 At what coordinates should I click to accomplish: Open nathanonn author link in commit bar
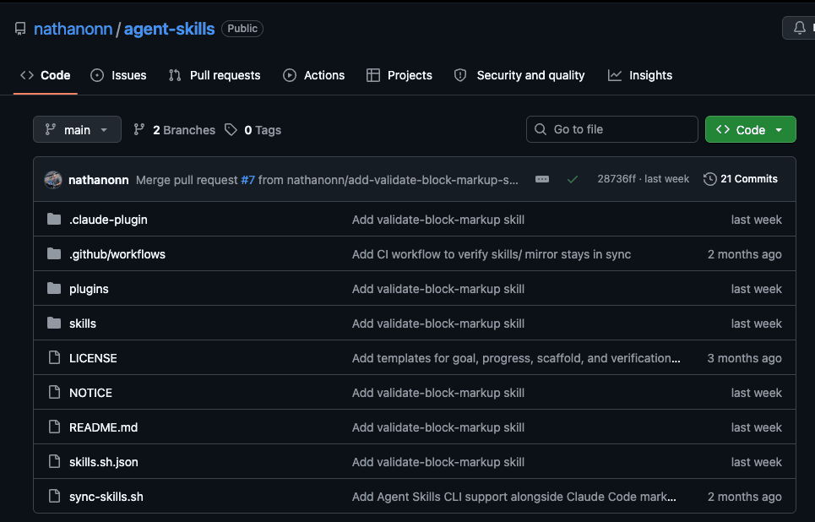click(x=99, y=180)
